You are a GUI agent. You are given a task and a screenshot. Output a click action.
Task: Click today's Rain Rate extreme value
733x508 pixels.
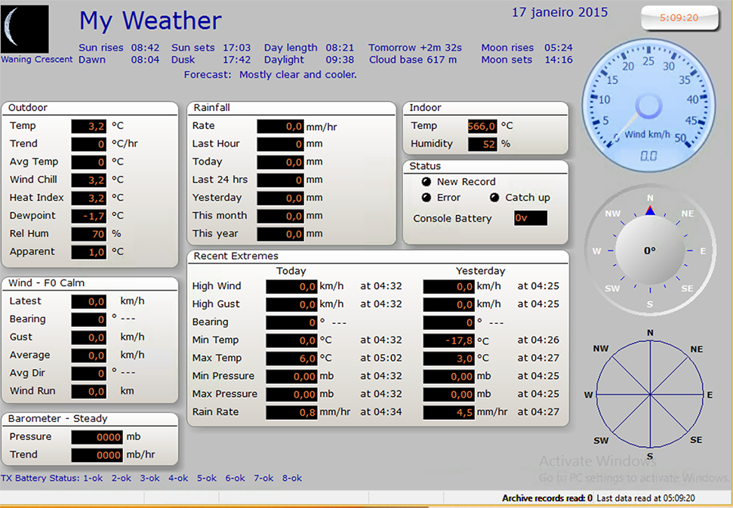[x=291, y=412]
